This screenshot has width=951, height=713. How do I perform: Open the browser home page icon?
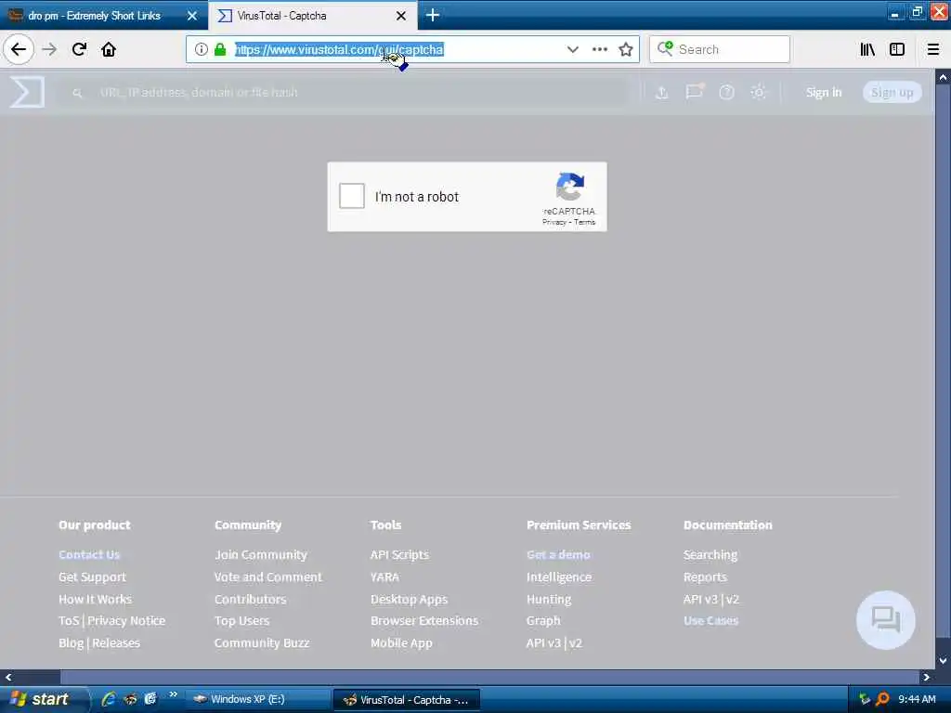click(109, 49)
